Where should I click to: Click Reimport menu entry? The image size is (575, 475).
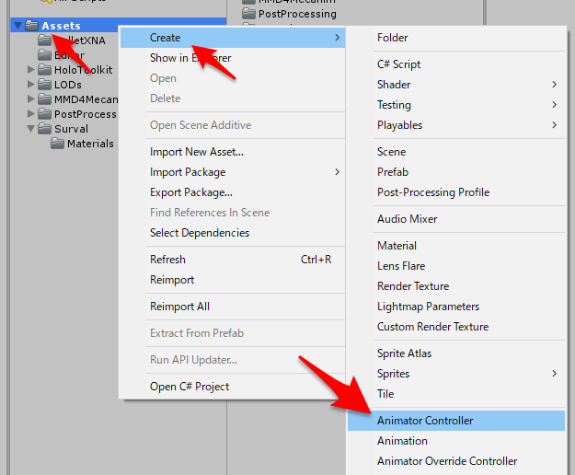(x=233, y=280)
